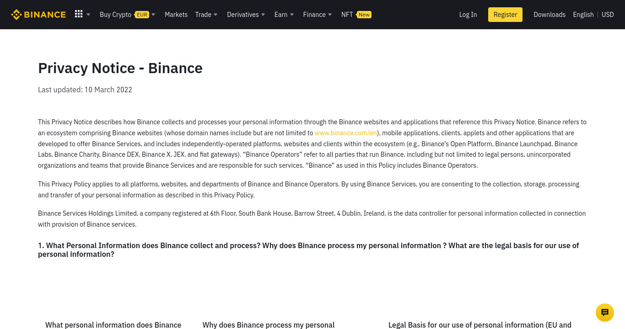Screen dimensions: 625x329
Task: Click the Privacy Notice - Binance heading
Action: click(x=120, y=68)
